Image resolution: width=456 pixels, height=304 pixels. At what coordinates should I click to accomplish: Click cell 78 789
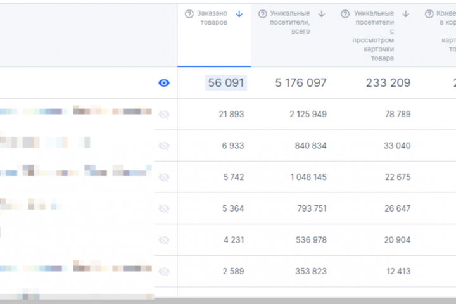[x=398, y=115]
